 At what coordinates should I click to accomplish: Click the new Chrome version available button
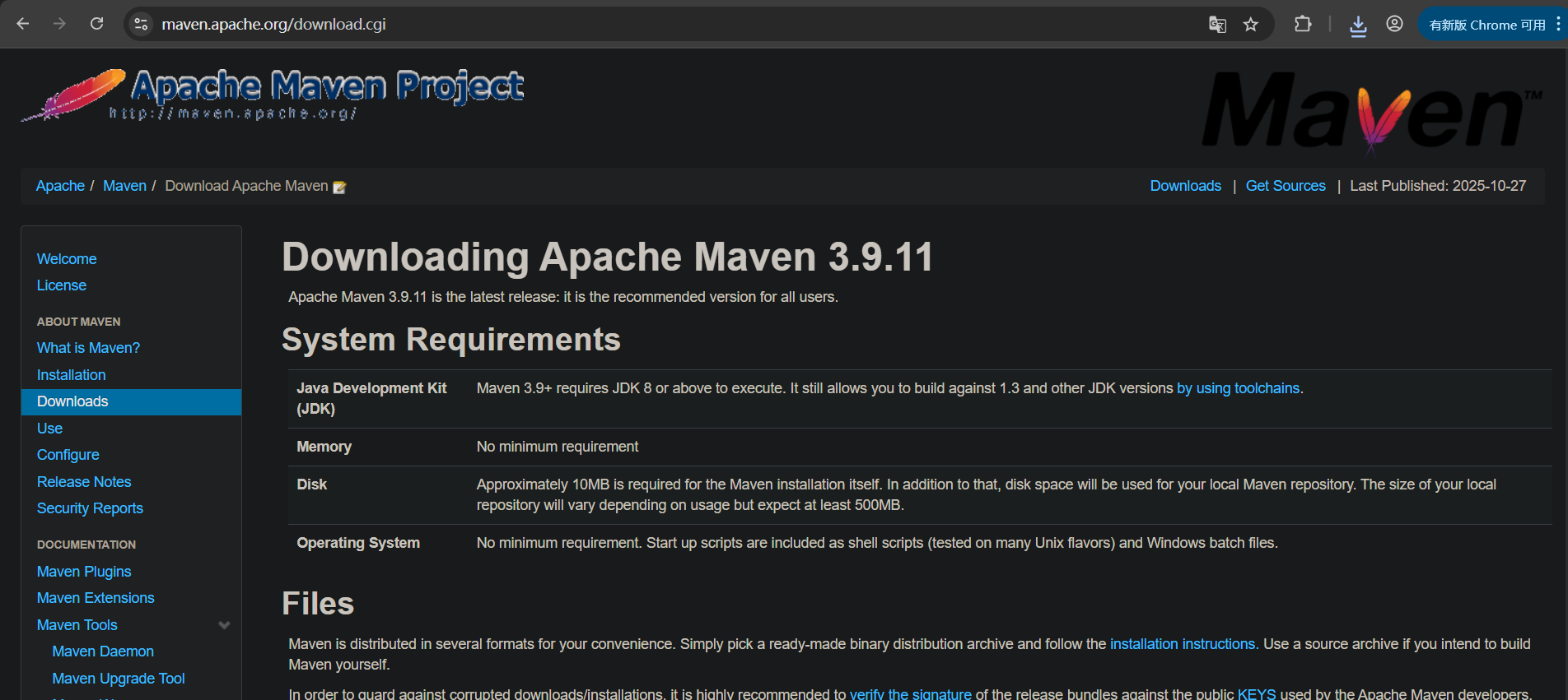click(1486, 25)
